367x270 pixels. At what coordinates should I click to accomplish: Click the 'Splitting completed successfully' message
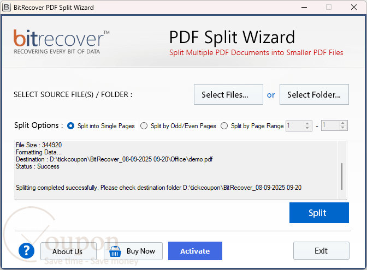pyautogui.click(x=159, y=188)
